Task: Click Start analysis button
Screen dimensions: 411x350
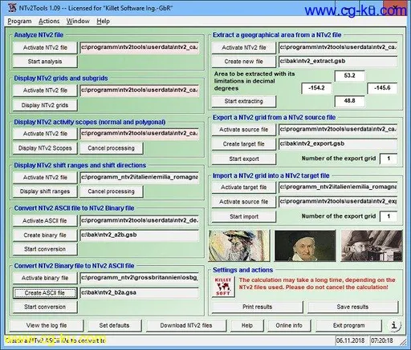Action: [45, 62]
